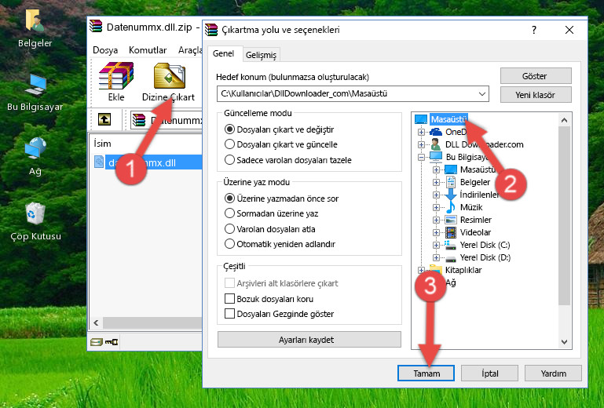Select Masaüstü at top of folder tree
This screenshot has height=408, width=604.
point(448,119)
